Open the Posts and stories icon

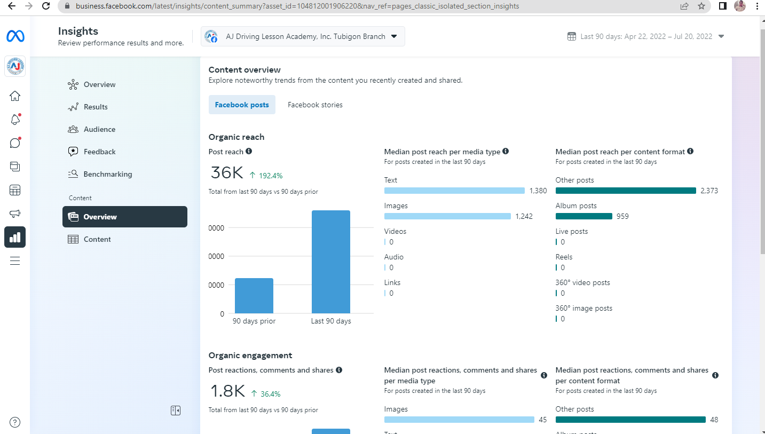[x=15, y=167]
